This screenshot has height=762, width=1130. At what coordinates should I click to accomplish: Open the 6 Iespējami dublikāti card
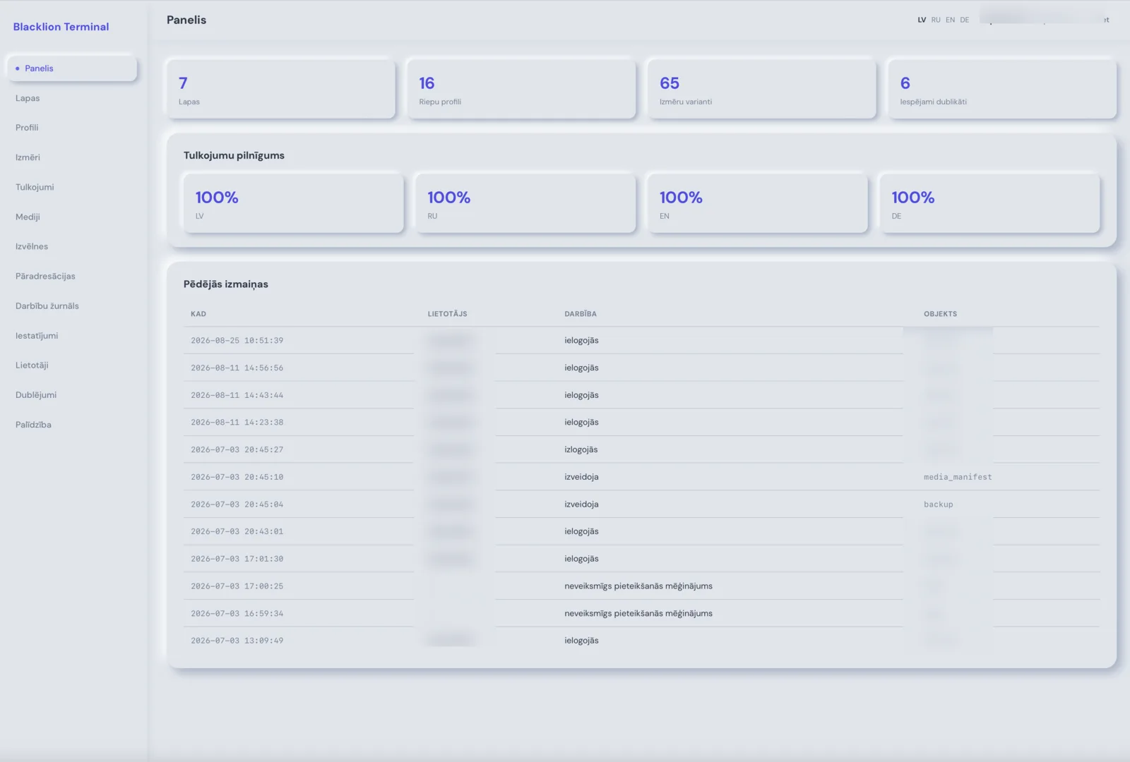pyautogui.click(x=1002, y=89)
